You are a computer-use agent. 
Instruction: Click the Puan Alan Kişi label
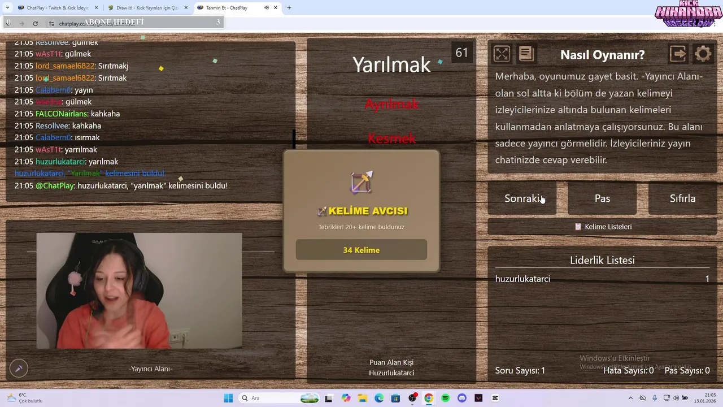(391, 362)
